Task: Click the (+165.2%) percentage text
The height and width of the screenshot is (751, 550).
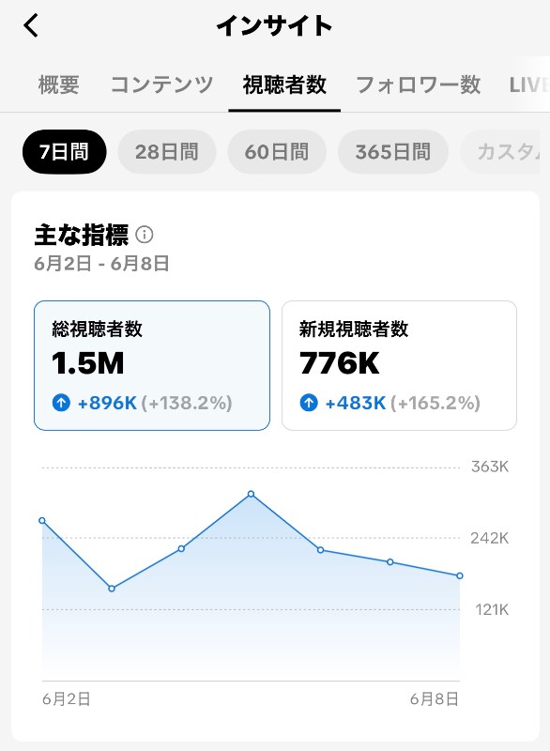Action: pyautogui.click(x=435, y=403)
